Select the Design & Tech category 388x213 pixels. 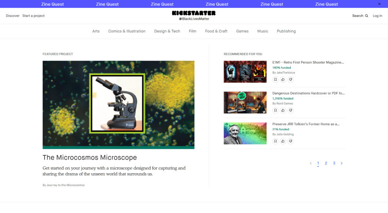tap(167, 31)
